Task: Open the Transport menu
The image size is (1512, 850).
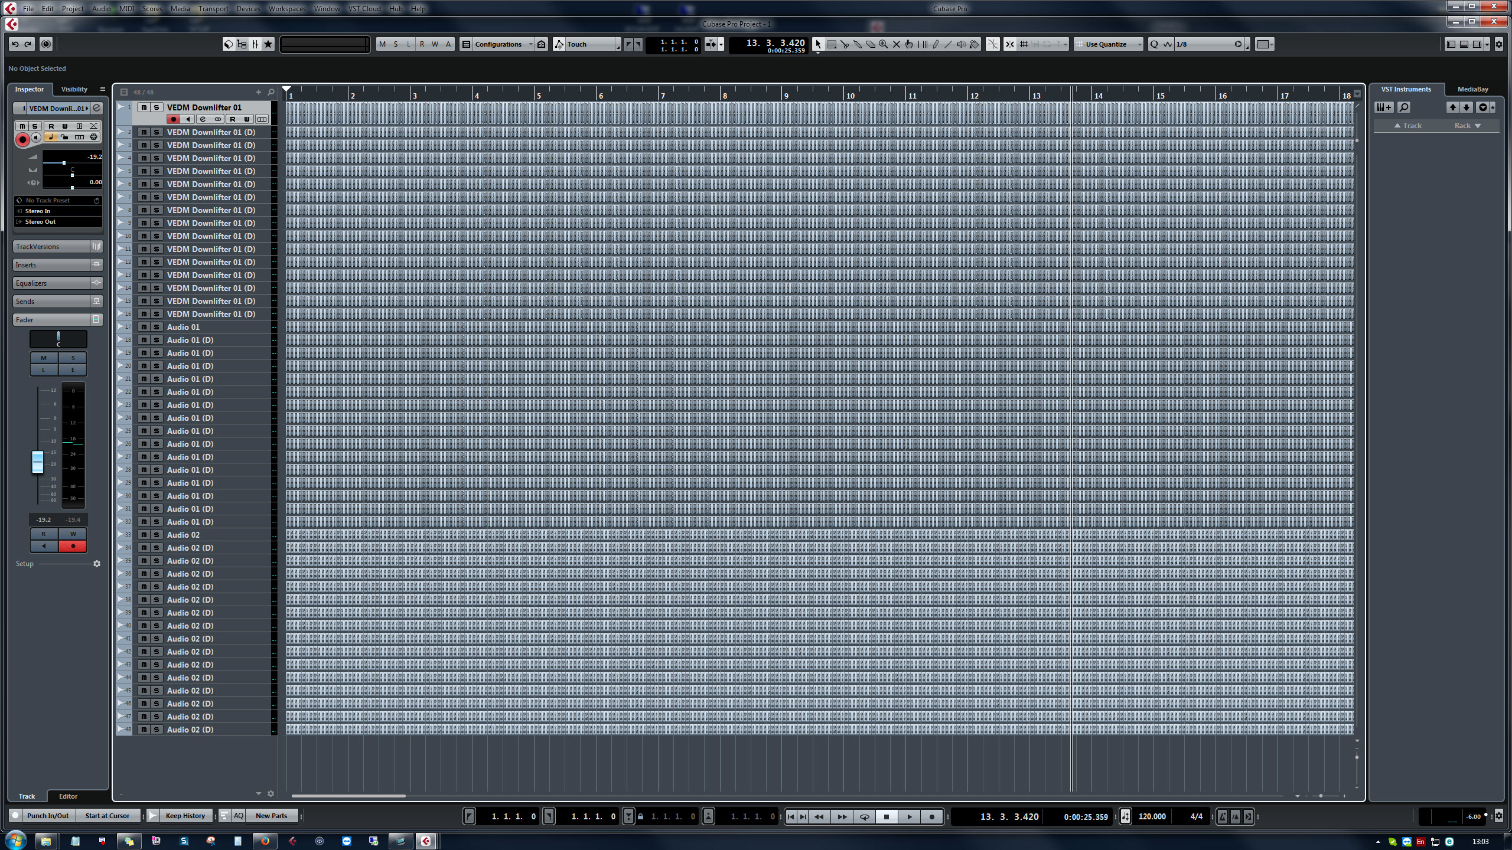Action: pos(213,8)
